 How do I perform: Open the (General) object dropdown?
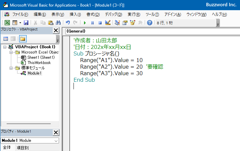pos(152,31)
